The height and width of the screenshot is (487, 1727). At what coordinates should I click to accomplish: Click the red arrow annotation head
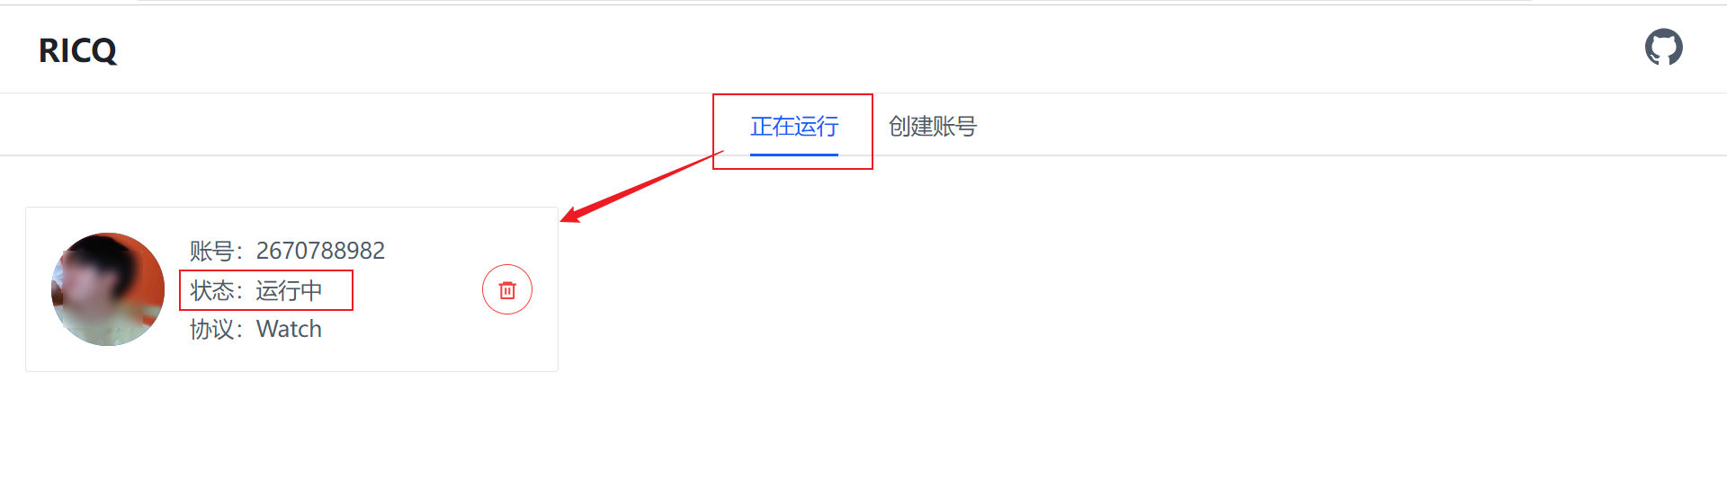point(572,214)
